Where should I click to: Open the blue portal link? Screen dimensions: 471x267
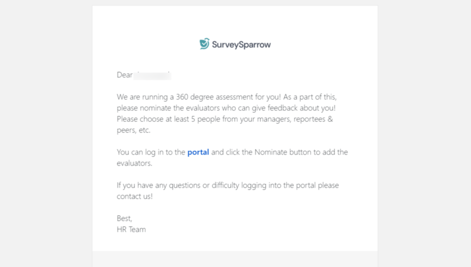tap(198, 152)
